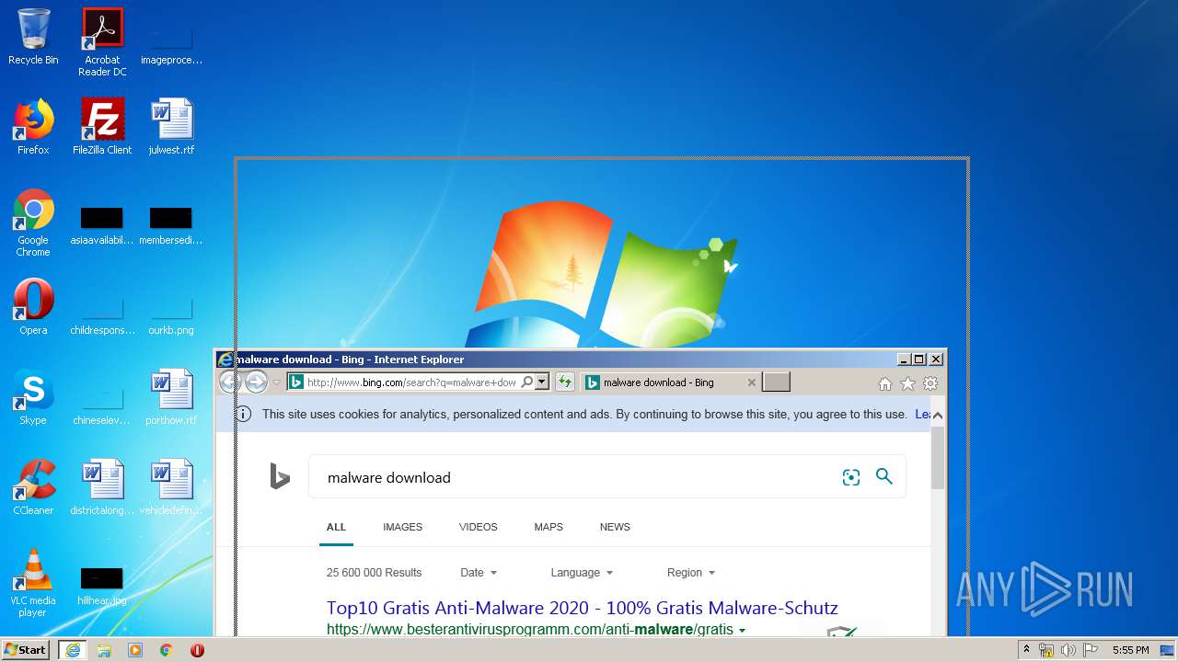
Task: Open Chrome from the taskbar
Action: pos(167,650)
